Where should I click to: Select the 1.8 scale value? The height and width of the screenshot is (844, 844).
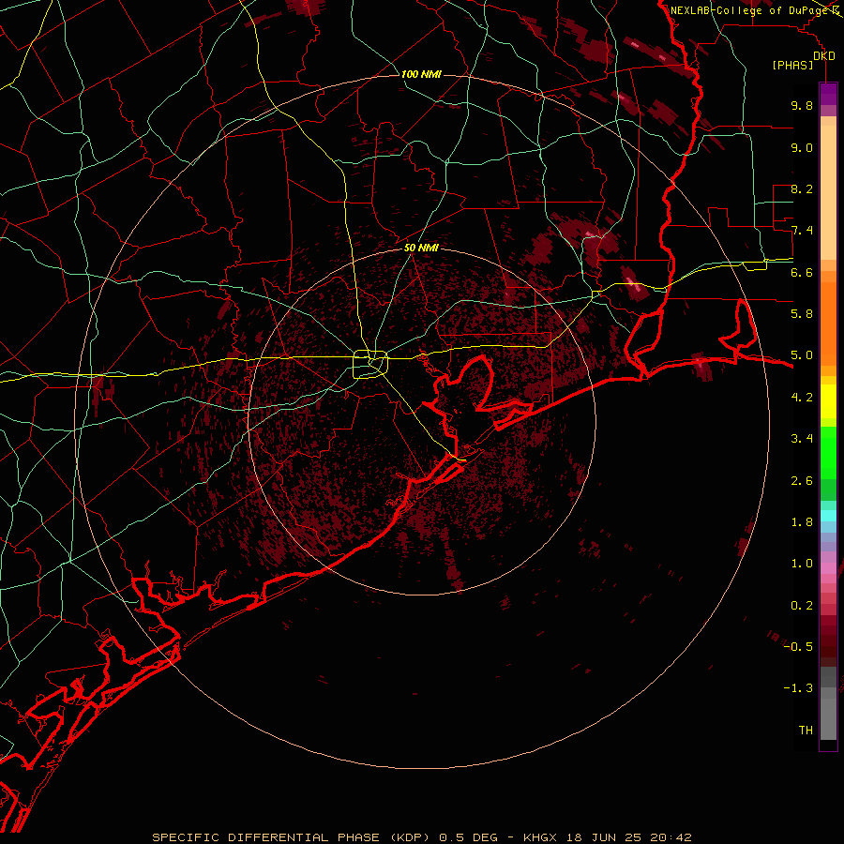coord(802,522)
